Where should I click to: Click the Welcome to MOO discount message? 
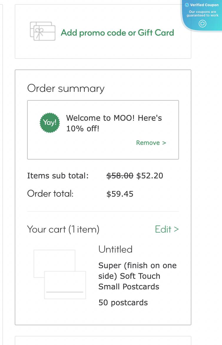114,123
